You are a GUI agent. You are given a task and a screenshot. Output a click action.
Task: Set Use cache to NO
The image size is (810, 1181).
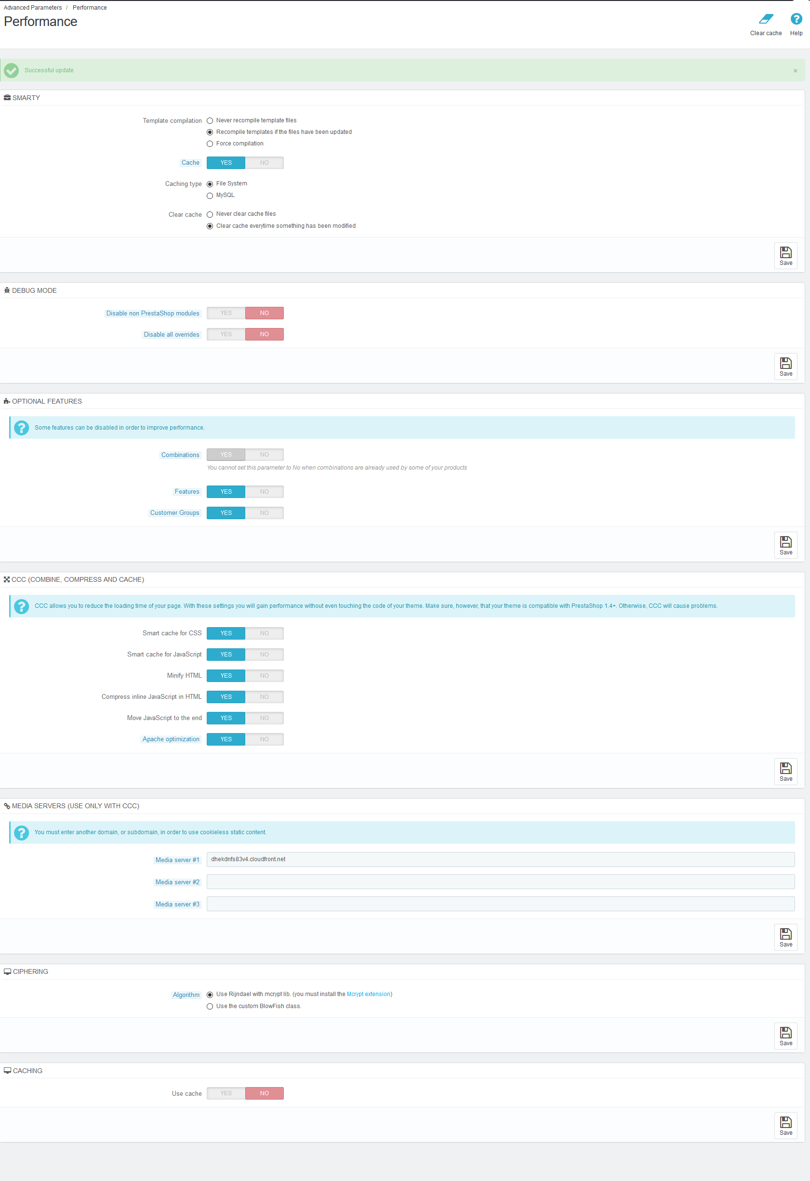point(265,1093)
